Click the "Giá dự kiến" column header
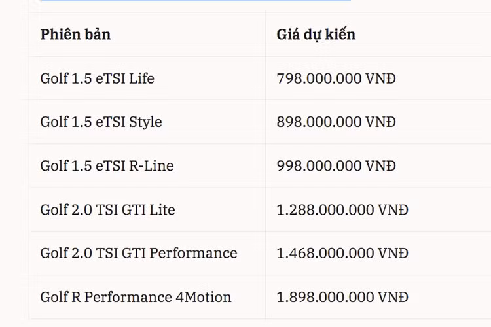491x327 pixels. click(316, 35)
